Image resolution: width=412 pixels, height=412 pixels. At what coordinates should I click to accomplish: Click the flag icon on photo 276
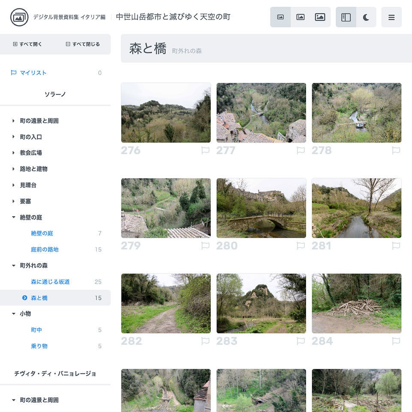click(206, 150)
